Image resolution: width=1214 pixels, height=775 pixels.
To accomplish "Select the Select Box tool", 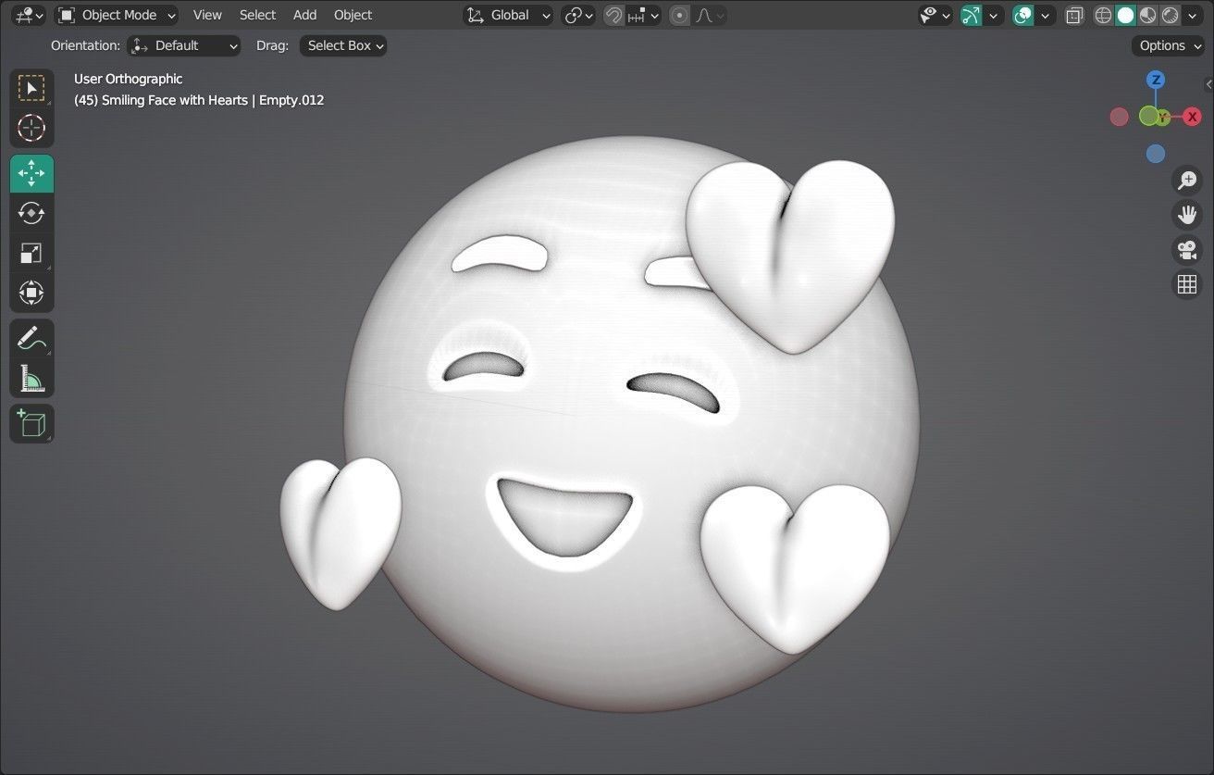I will [x=31, y=88].
